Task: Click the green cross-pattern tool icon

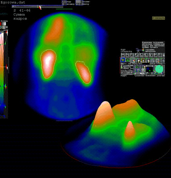Action: [x=128, y=60]
